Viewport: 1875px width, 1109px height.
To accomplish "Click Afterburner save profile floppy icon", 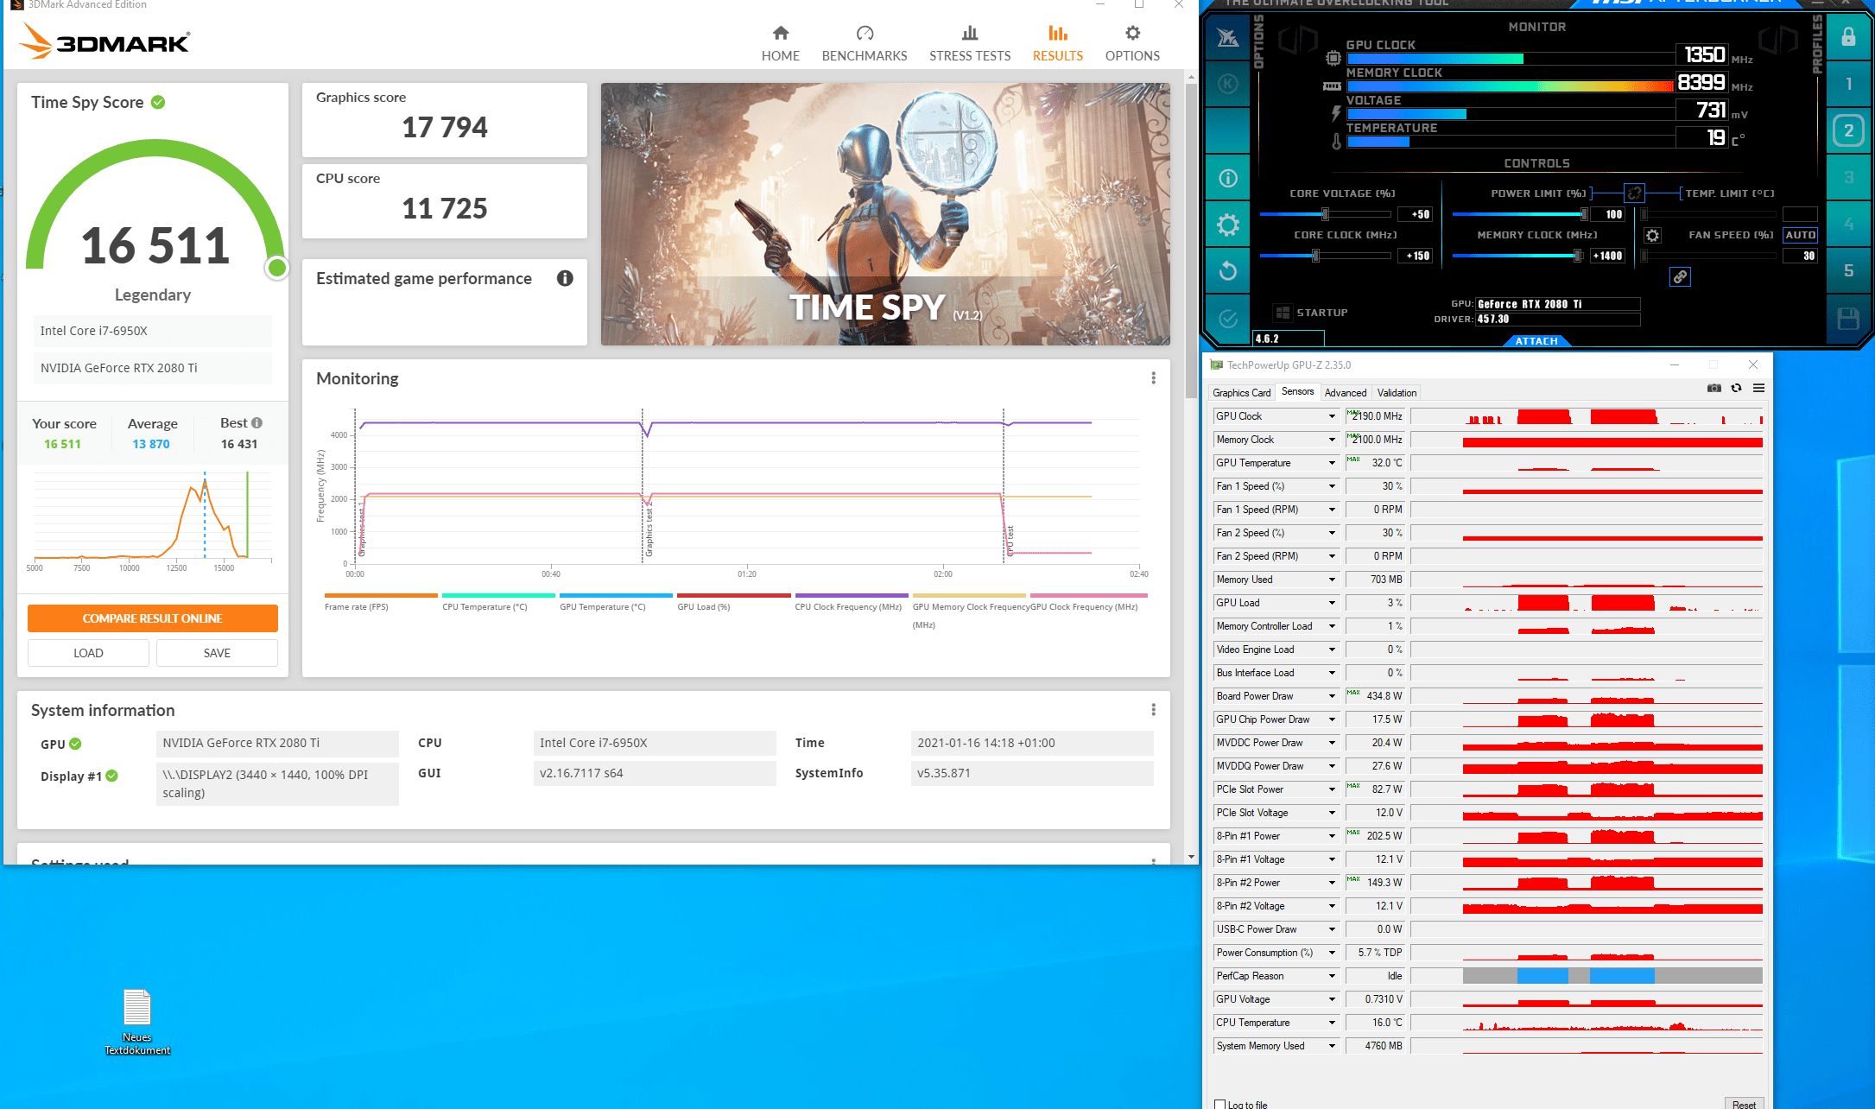I will tap(1848, 319).
